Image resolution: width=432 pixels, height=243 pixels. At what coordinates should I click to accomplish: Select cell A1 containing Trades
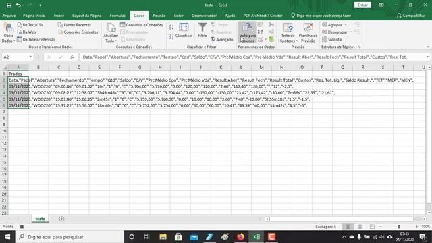pyautogui.click(x=18, y=74)
